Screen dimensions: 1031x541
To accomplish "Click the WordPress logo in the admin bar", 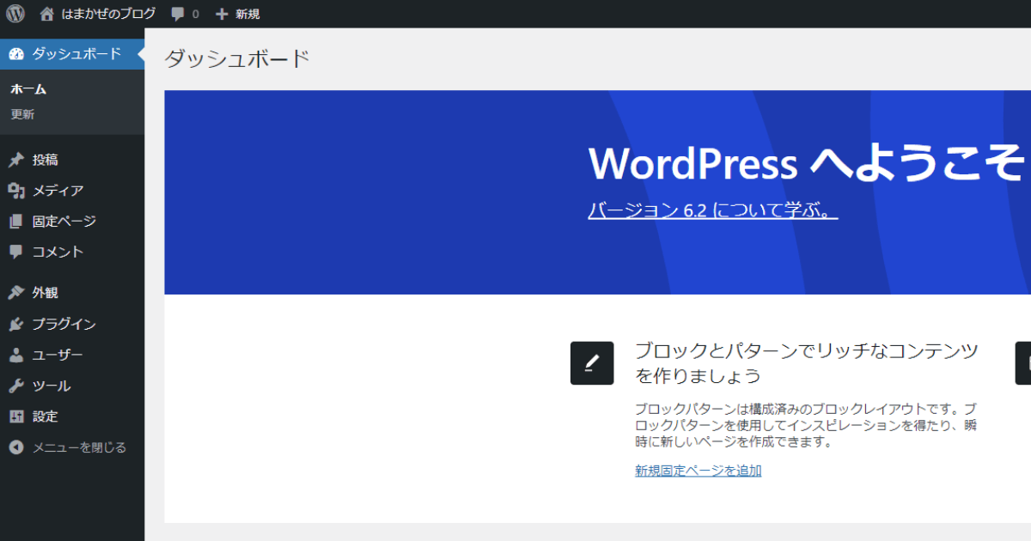I will point(15,13).
